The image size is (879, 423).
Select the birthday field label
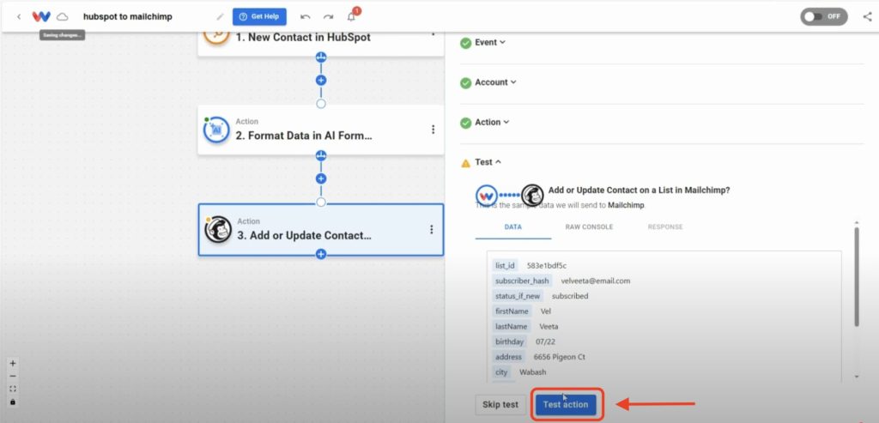(509, 341)
